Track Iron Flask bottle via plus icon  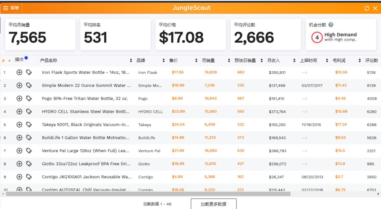(19, 72)
